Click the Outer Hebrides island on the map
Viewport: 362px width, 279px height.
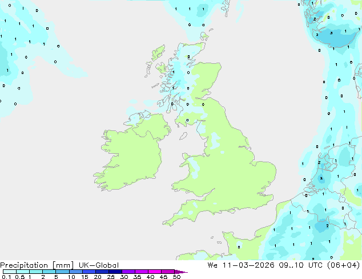[158, 52]
